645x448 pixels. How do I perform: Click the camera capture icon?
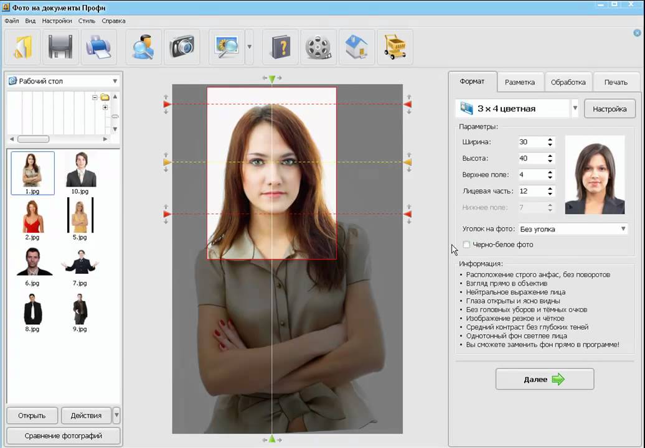[182, 47]
